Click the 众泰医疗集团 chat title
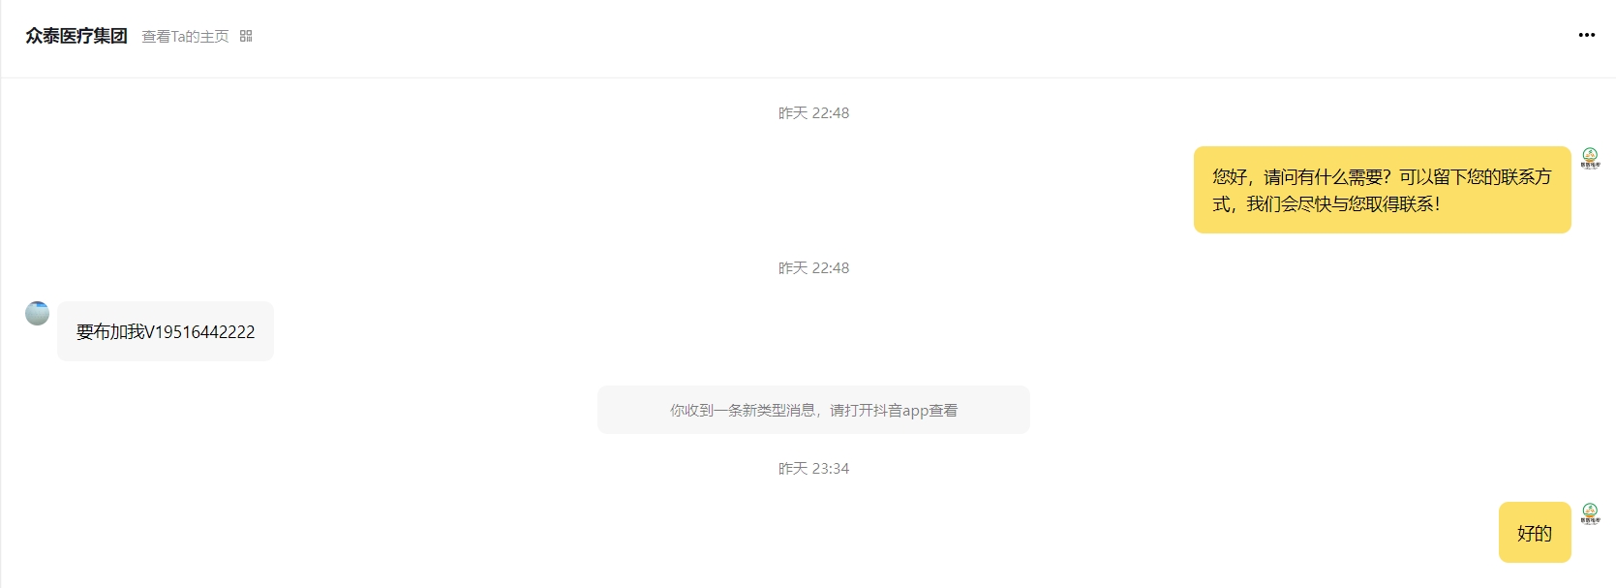The image size is (1616, 588). pyautogui.click(x=76, y=36)
